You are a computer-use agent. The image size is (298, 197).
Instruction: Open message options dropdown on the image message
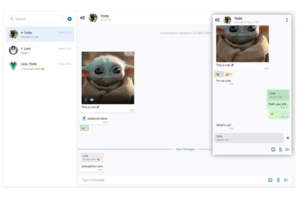[133, 53]
